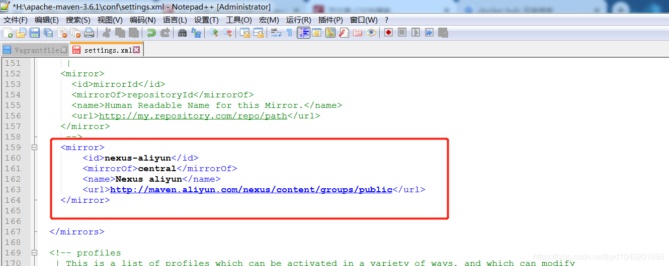Open the 工具(O) menu
This screenshot has width=669, height=266.
click(x=238, y=20)
